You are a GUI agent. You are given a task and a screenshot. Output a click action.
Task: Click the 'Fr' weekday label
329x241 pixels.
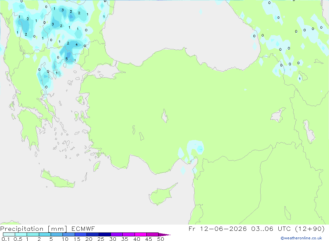[192, 229]
